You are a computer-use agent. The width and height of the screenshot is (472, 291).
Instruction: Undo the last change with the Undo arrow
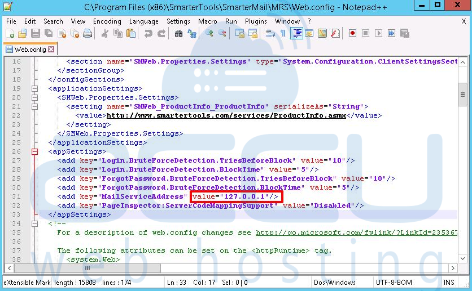tap(148, 33)
